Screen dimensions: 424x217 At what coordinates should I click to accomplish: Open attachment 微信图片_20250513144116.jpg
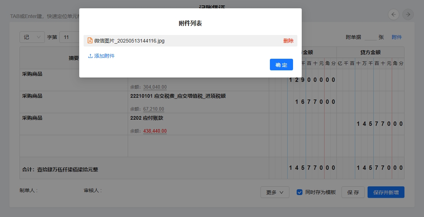click(x=129, y=41)
